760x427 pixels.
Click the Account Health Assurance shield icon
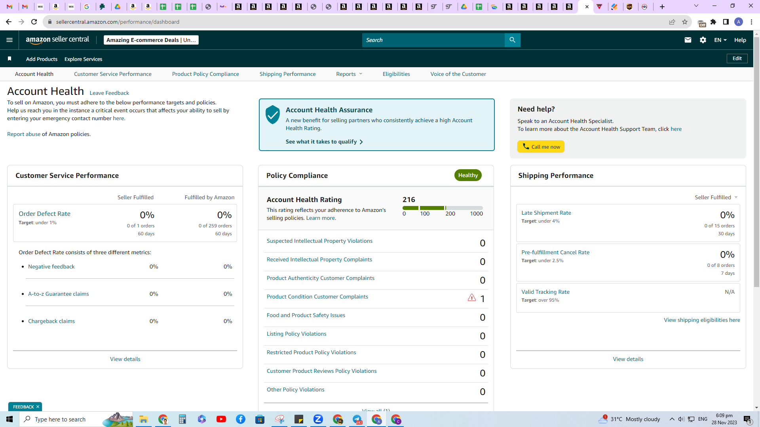(x=273, y=115)
